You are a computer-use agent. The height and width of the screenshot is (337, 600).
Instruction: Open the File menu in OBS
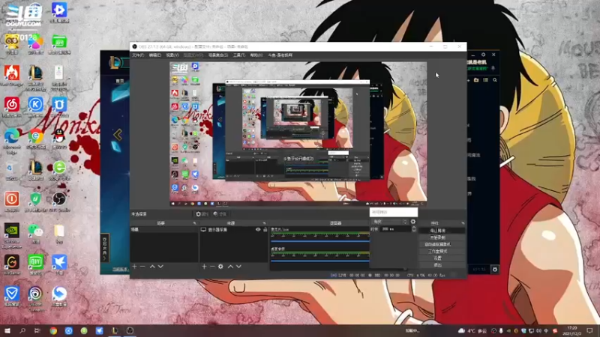138,55
